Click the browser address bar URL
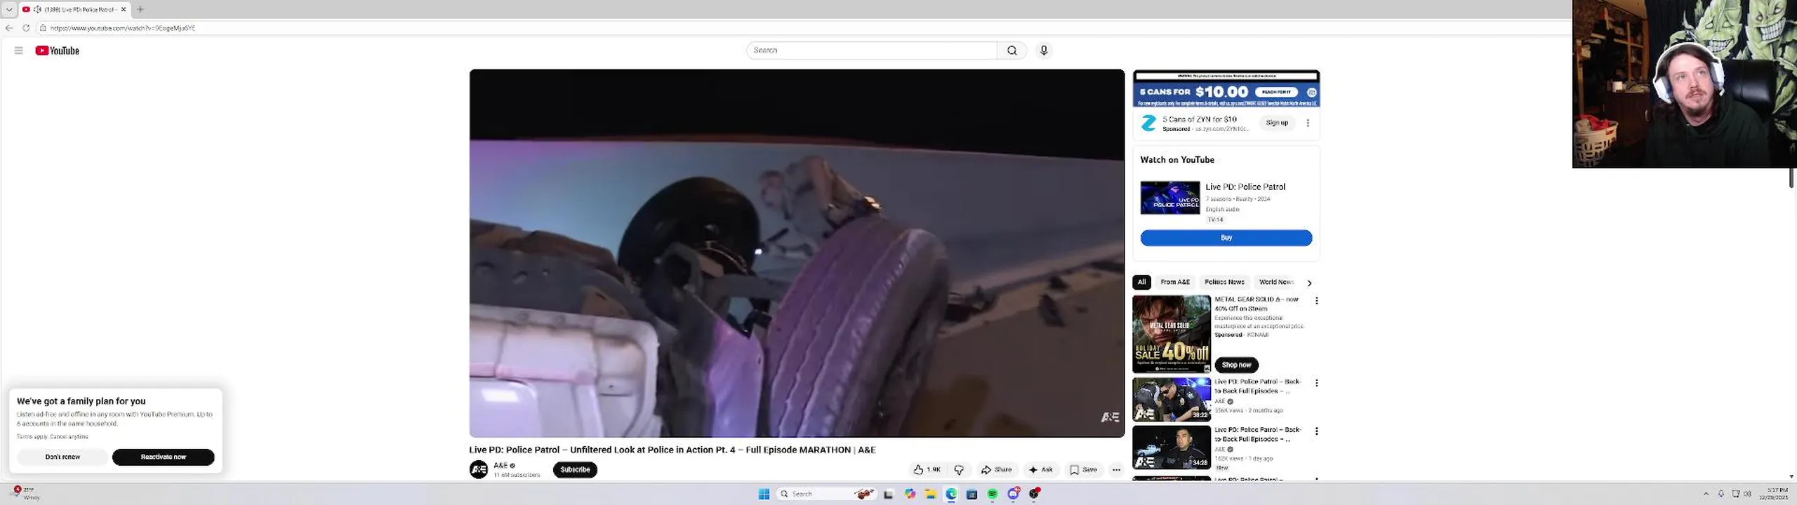 click(x=123, y=28)
